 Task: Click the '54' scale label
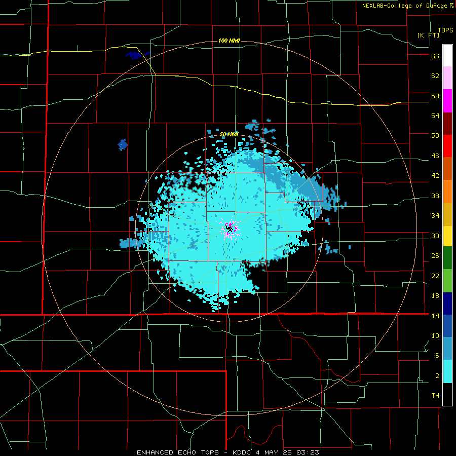click(435, 116)
